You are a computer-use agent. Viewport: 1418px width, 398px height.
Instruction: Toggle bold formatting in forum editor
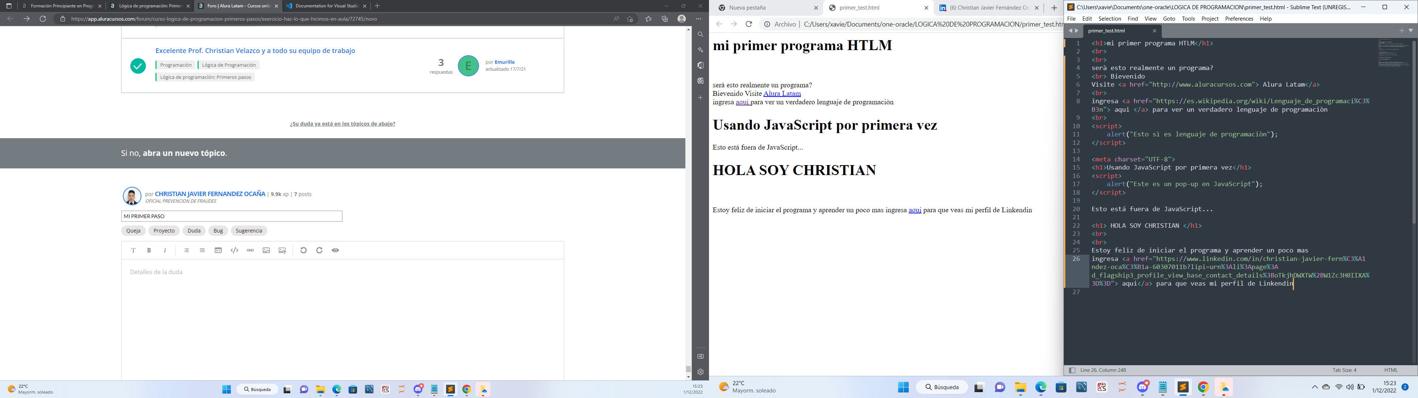click(x=149, y=250)
